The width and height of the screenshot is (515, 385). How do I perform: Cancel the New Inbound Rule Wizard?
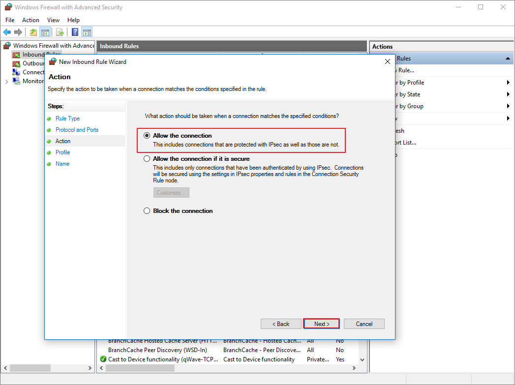tap(364, 324)
